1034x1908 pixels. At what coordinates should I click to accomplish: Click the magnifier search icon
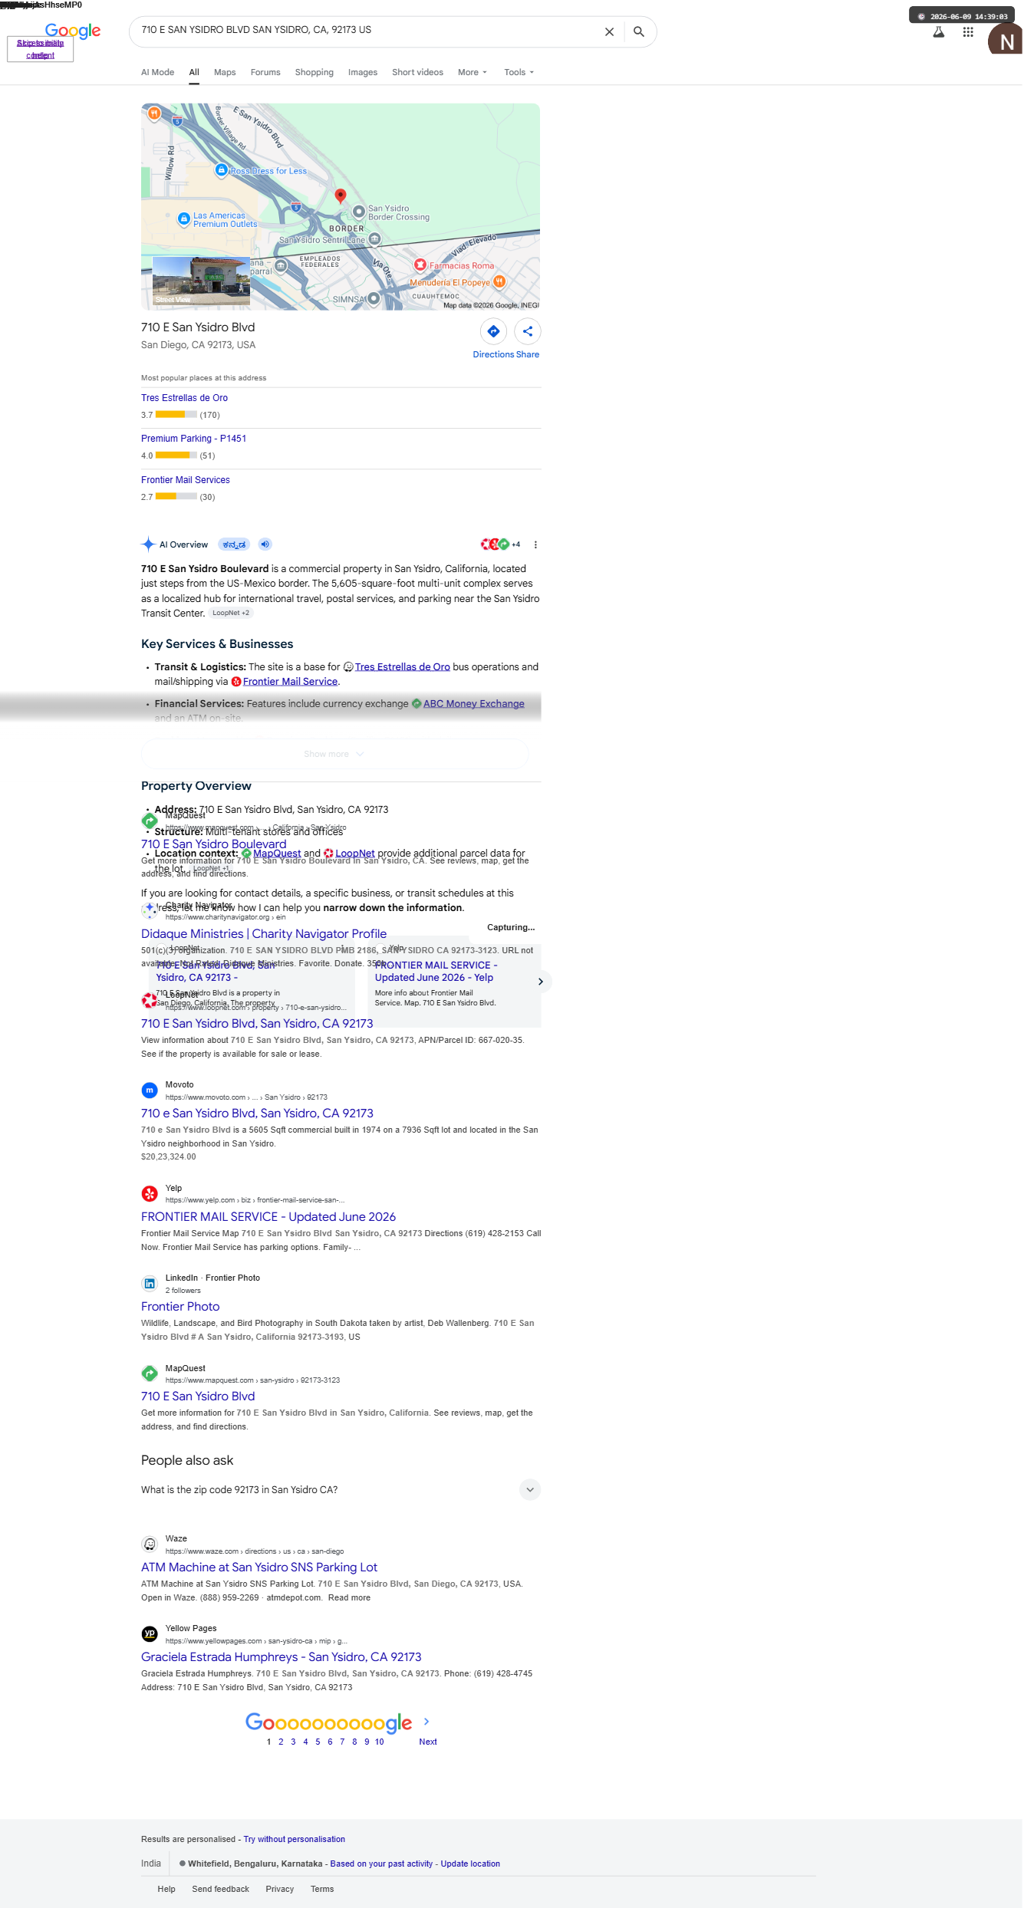coord(639,32)
